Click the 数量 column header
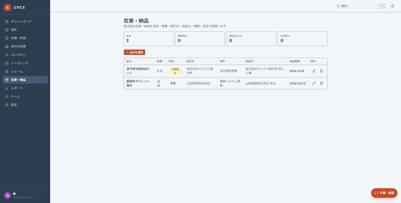Viewport: 401px width, 203px height. 160,61
